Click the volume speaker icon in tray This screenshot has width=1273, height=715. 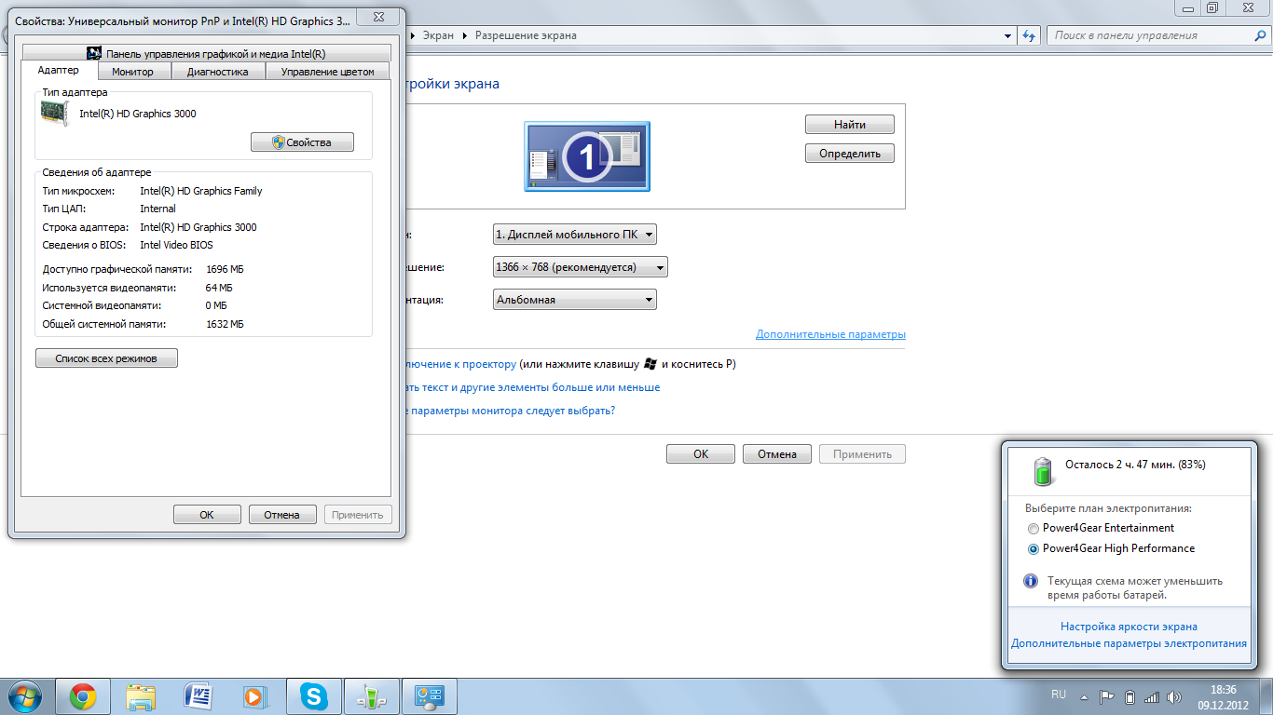coord(1173,696)
